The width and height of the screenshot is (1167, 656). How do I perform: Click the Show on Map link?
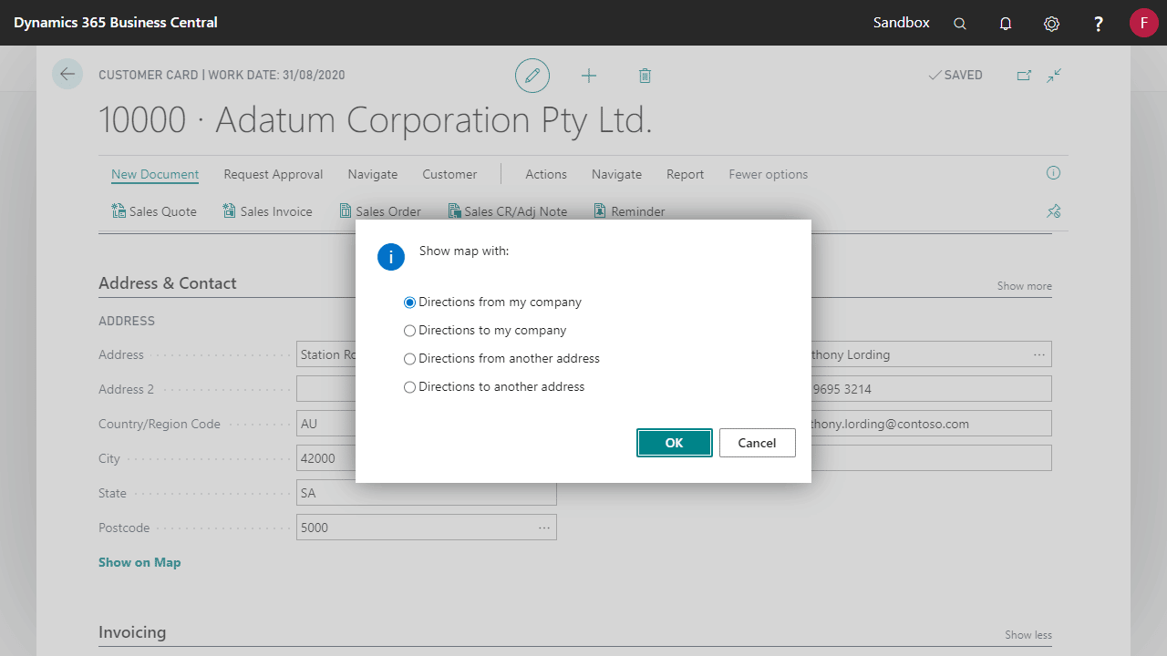pos(139,562)
